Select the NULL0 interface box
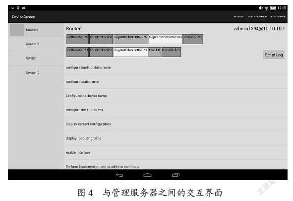The image size is (293, 201). pos(155,52)
